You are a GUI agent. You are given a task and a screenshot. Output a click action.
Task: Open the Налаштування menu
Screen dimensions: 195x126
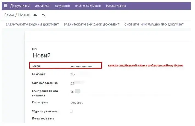[x=116, y=6]
